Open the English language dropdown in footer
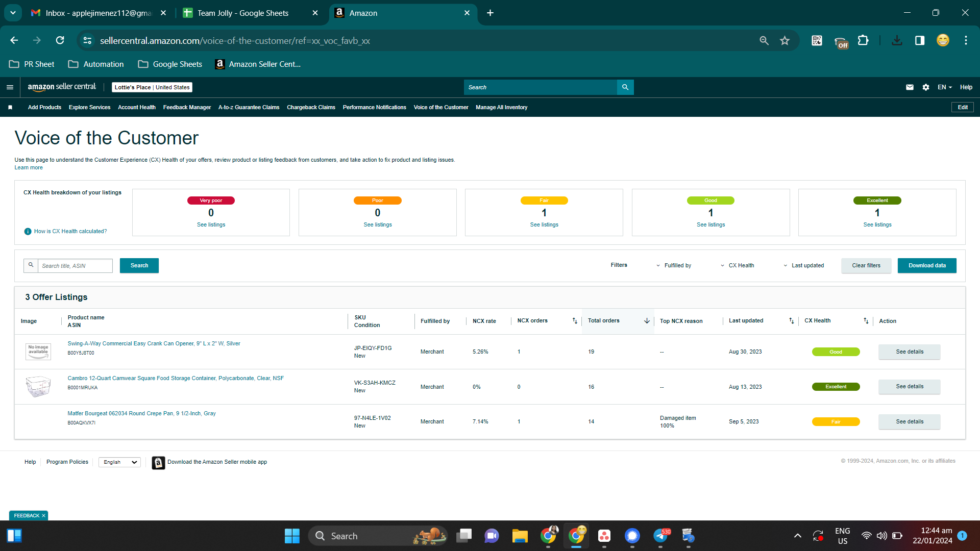Screen dimensions: 980x551 coord(119,462)
